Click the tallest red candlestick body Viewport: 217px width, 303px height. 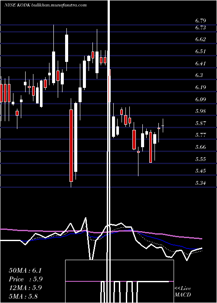click(x=71, y=145)
